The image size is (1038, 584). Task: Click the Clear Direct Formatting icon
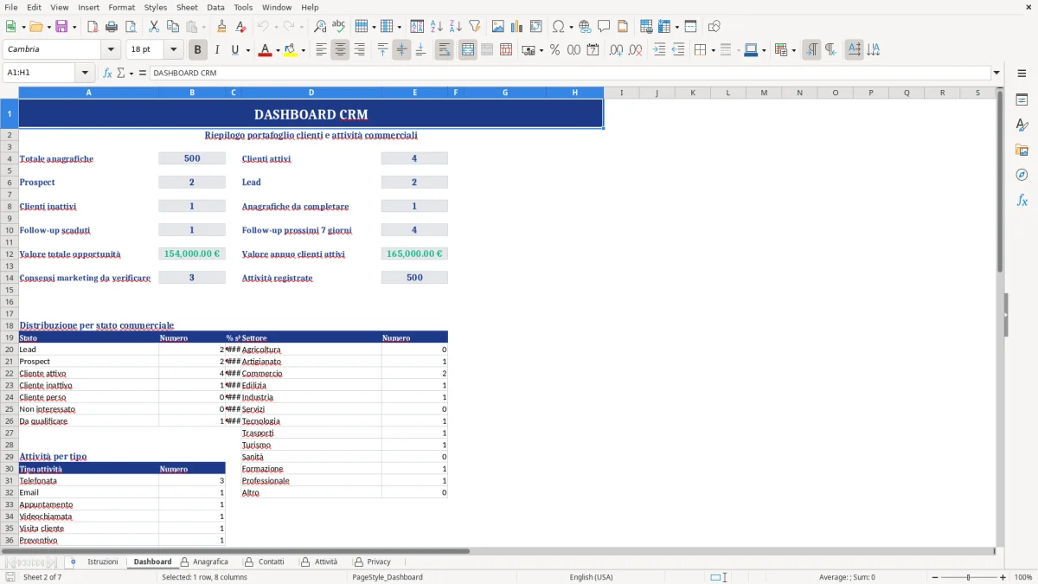pos(241,27)
